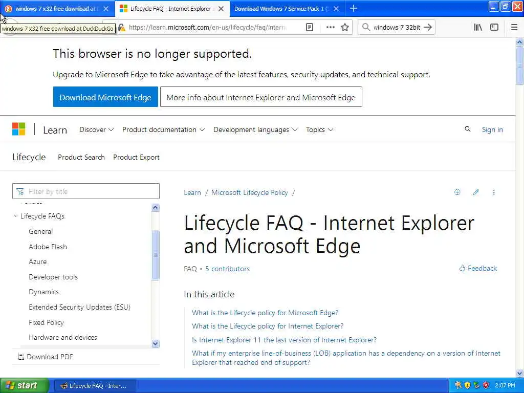Open Microsoft Lifecycle Policy breadcrumb
524x393 pixels.
[x=250, y=192]
